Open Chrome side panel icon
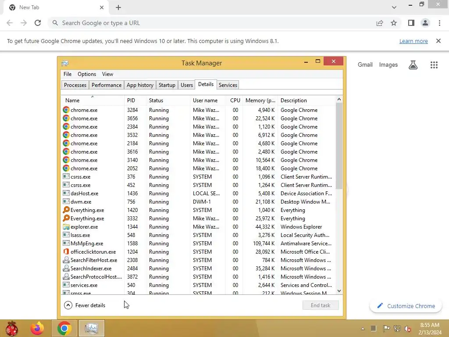 [411, 23]
